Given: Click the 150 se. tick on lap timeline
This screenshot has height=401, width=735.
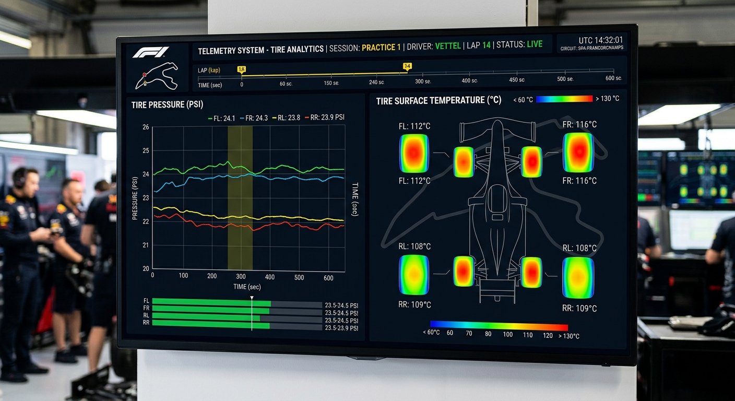Looking at the screenshot, I should (x=331, y=83).
